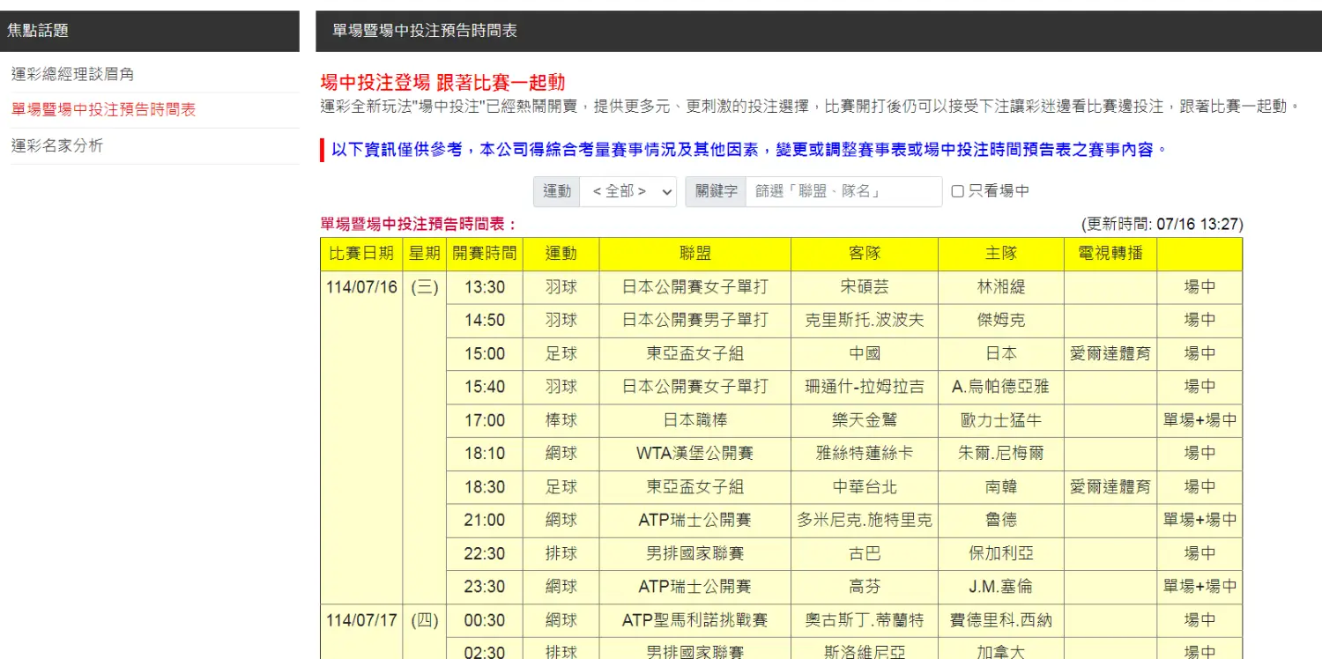Select home player 魯德
The image size is (1322, 659).
(x=1001, y=520)
